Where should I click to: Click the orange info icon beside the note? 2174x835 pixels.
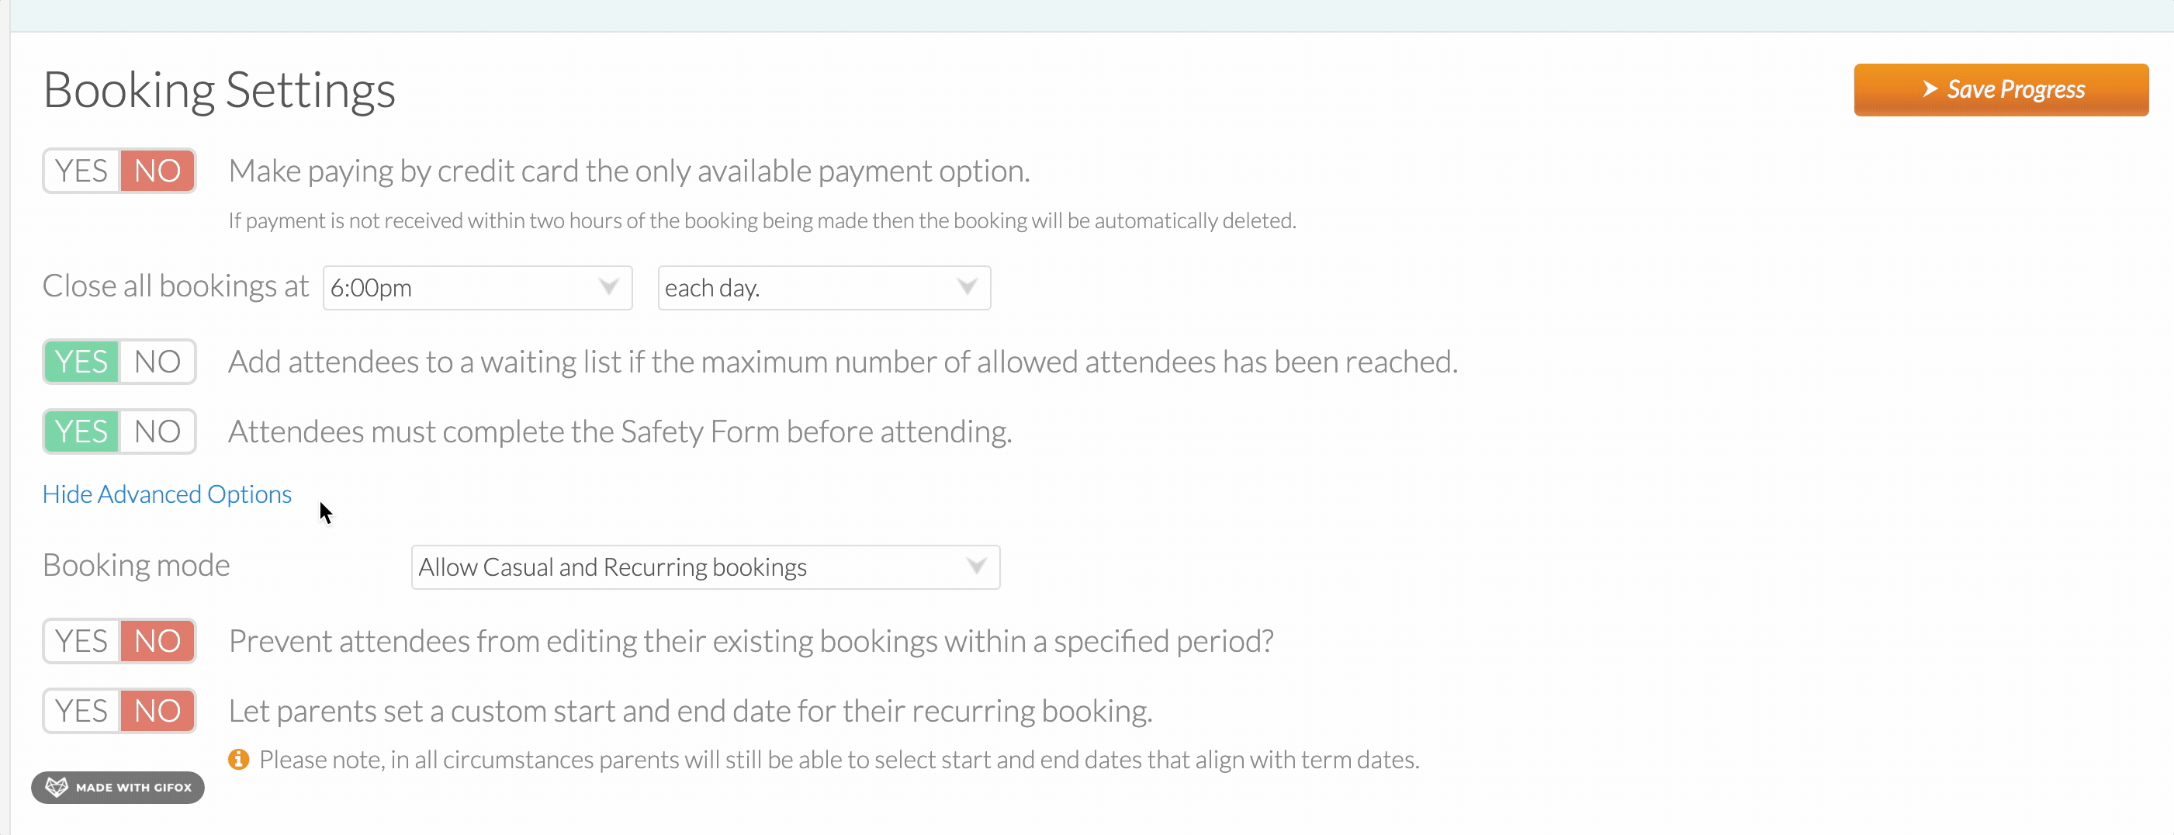(239, 759)
